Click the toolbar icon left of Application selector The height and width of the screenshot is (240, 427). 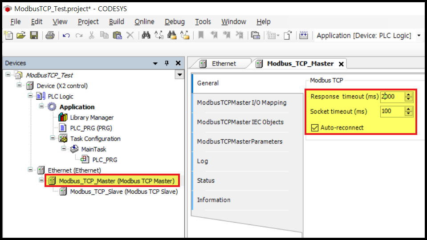coord(304,35)
